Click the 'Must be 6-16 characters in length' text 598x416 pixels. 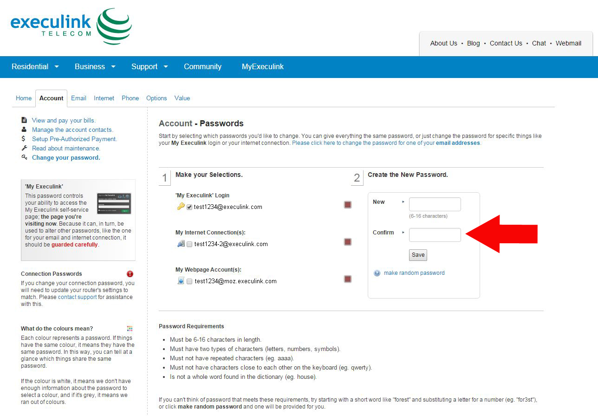click(x=215, y=340)
